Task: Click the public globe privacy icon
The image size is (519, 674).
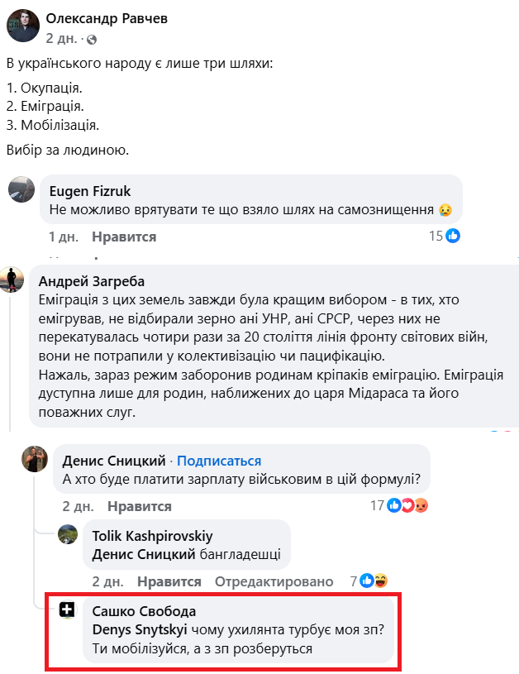Action: [x=91, y=39]
